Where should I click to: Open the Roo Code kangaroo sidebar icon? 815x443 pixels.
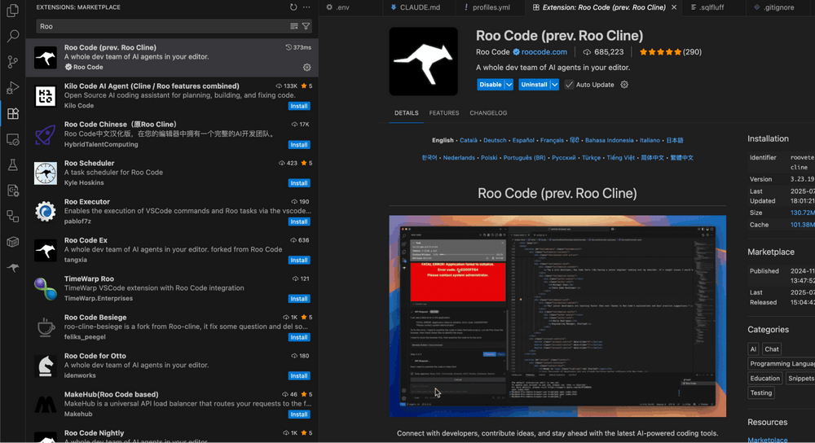click(12, 267)
